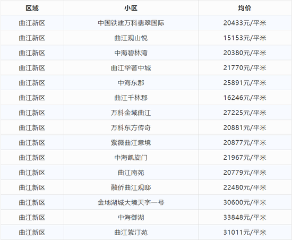Click the price 20881元/平米

click(245, 128)
